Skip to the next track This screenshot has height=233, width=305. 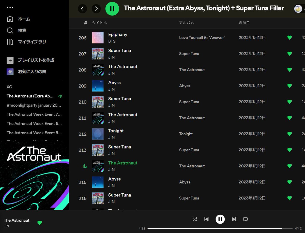point(234,219)
